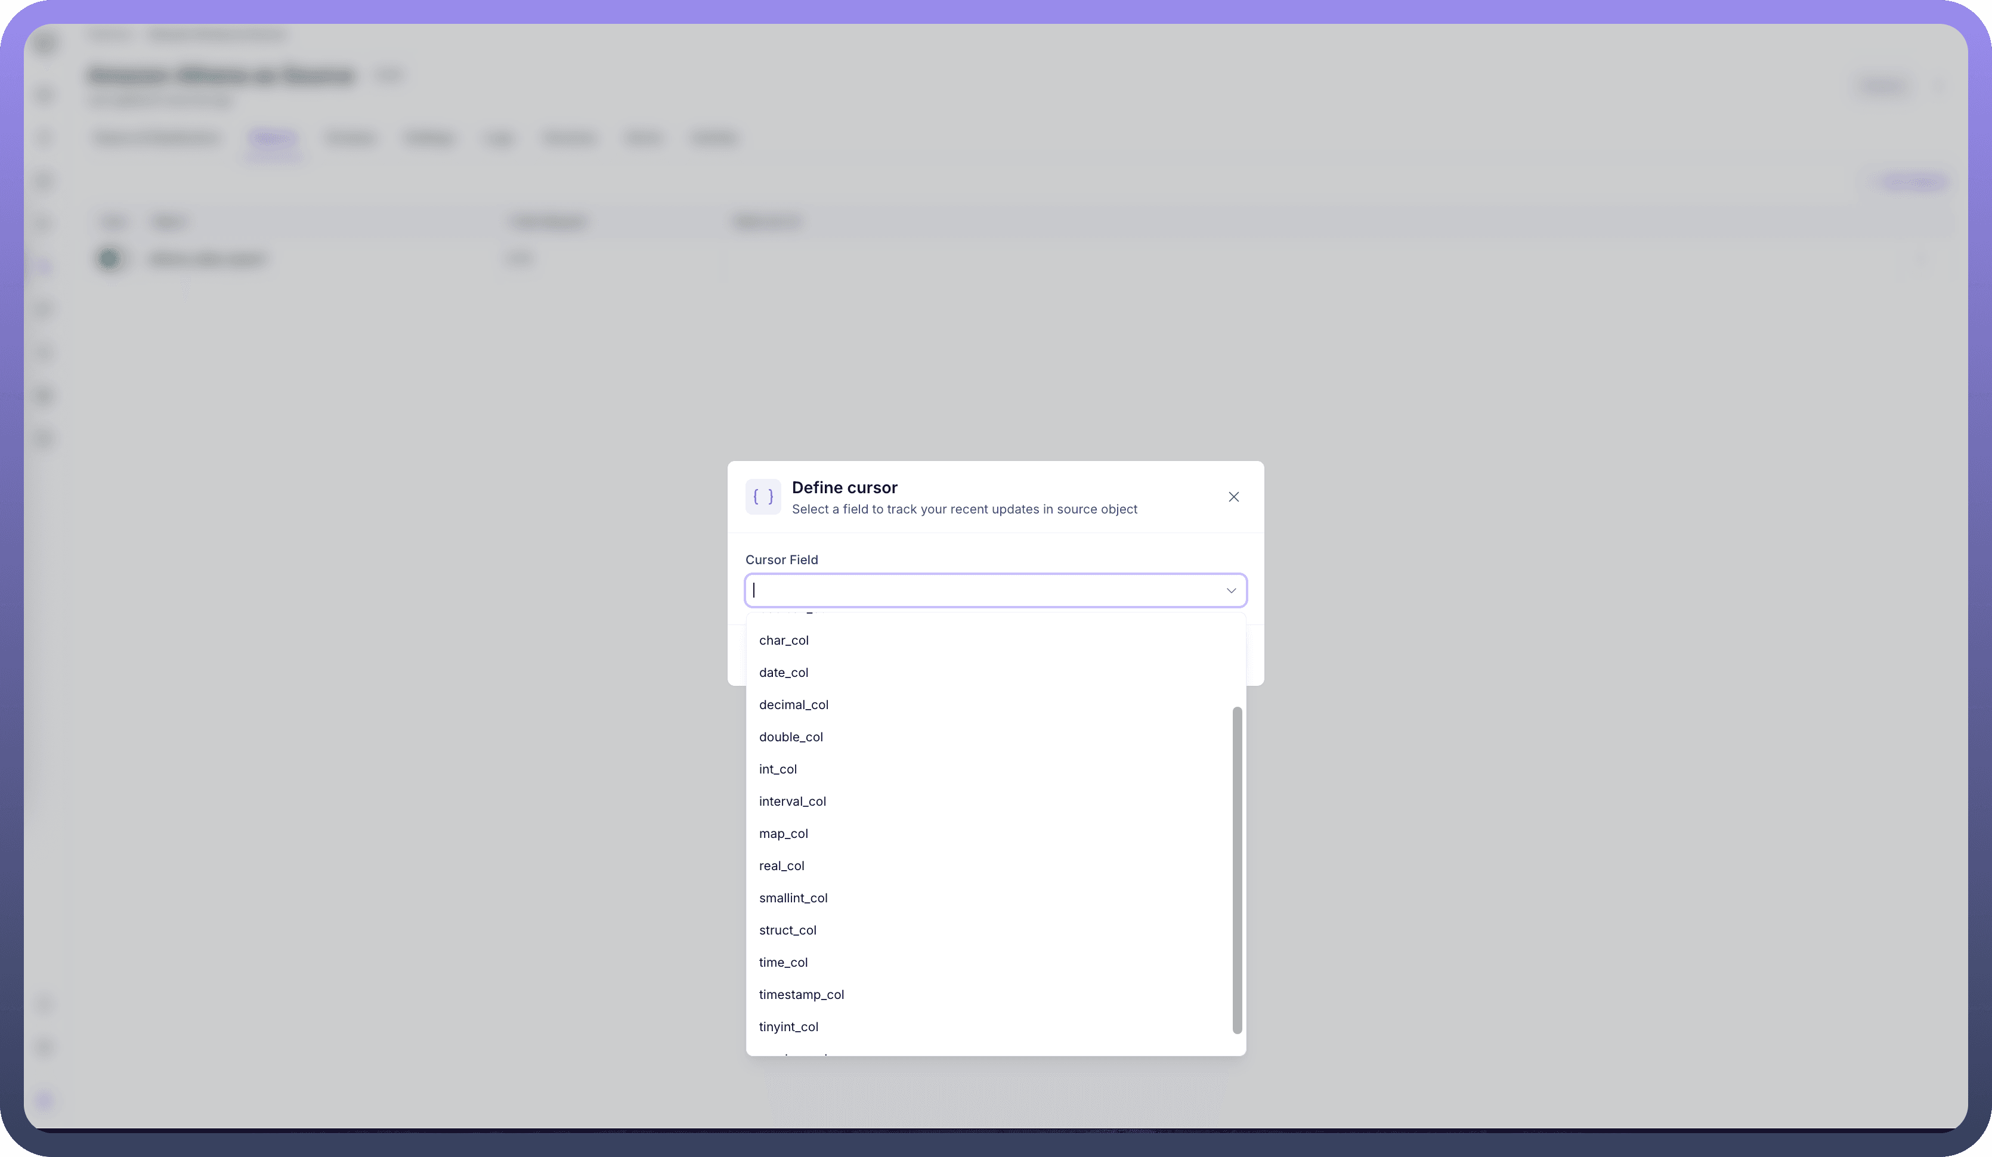Select interval_col option
Screen dimensions: 1992x1157
point(792,802)
